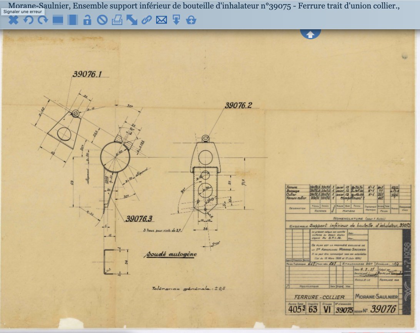Screen dimensions: 420x333
Task: Click the '39076.3' part label on the drawing
Action: click(x=139, y=219)
